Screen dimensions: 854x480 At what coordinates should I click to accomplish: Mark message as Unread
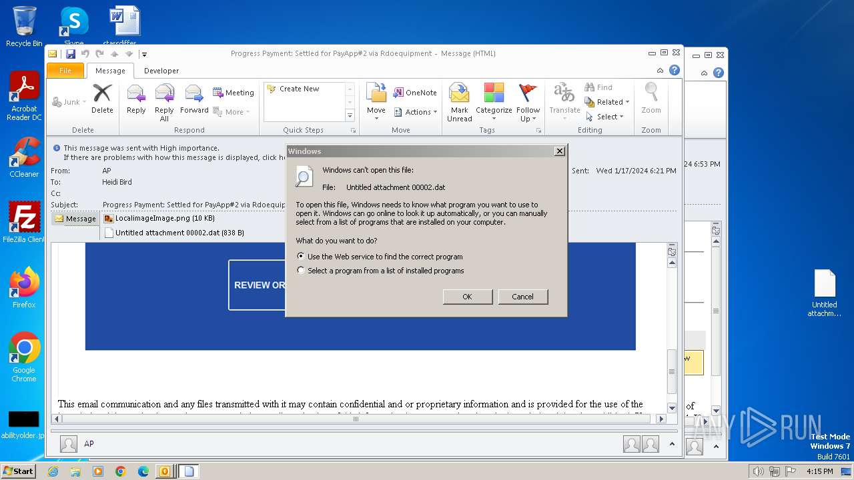tap(460, 103)
